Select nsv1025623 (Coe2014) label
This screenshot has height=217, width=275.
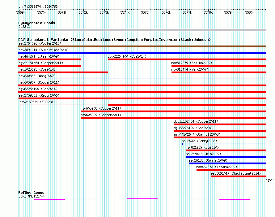tap(37, 69)
